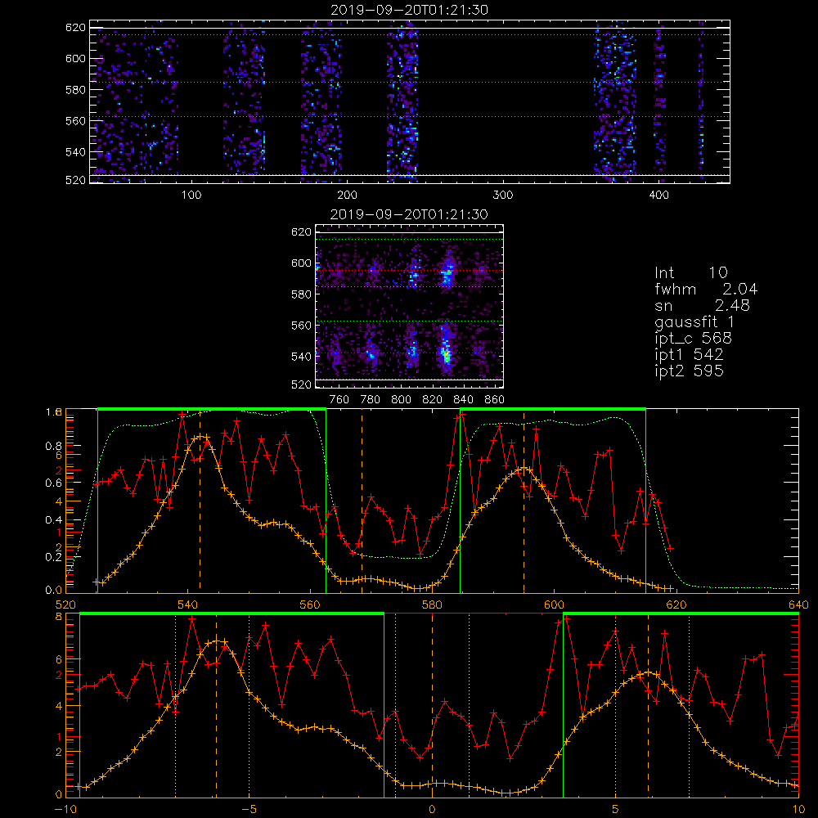Click the 'ipt2 595' value
Image resolution: width=818 pixels, height=818 pixels.
click(689, 371)
